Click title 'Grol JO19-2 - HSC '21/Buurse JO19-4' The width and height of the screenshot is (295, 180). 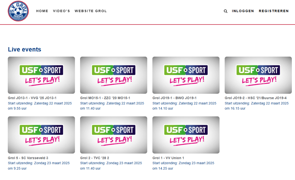[256, 98]
